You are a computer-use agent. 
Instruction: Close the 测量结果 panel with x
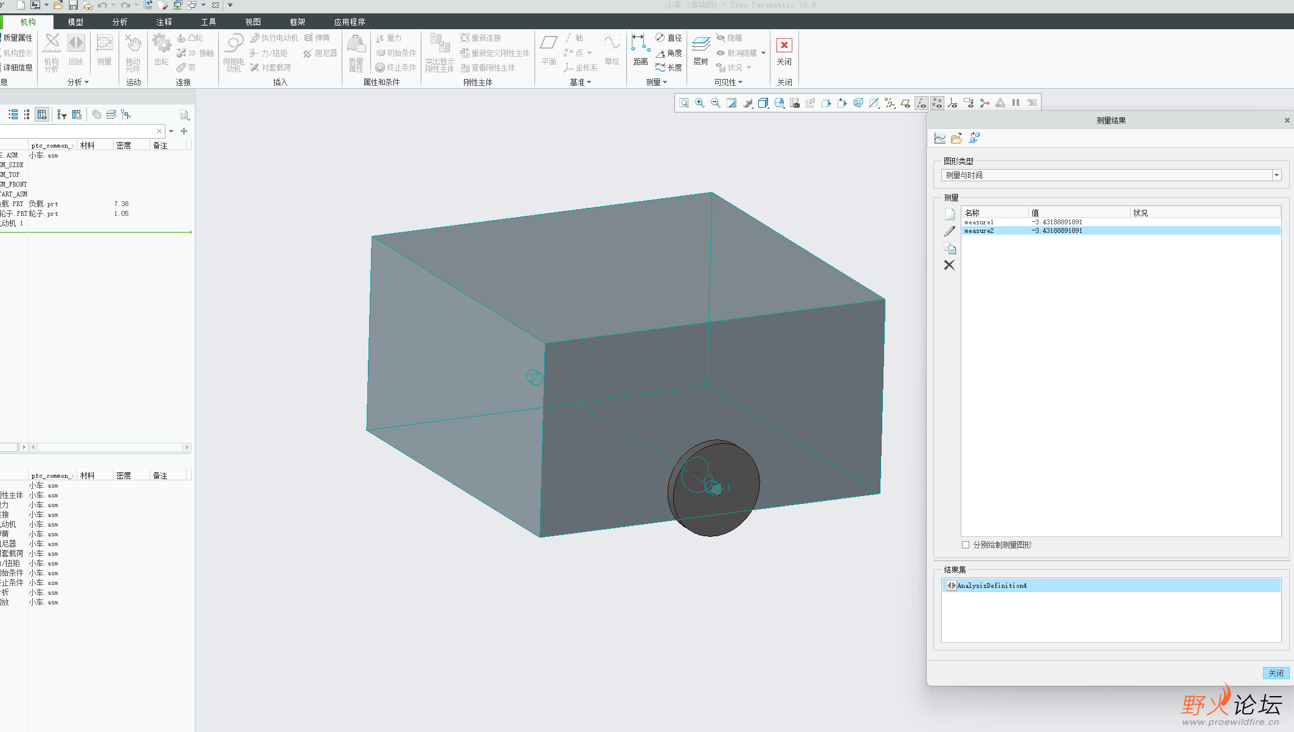[1287, 120]
